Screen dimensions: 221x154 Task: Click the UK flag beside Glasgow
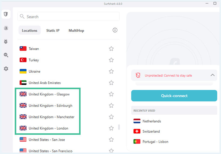23,94
